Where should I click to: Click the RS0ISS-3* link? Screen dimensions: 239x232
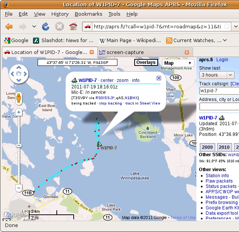point(105,98)
